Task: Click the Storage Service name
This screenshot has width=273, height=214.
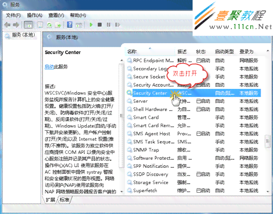Action: click(151, 183)
